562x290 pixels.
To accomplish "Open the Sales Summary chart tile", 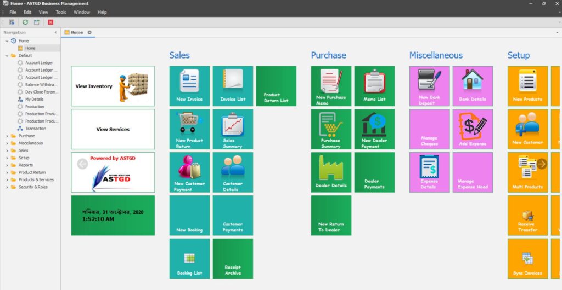I will point(233,129).
